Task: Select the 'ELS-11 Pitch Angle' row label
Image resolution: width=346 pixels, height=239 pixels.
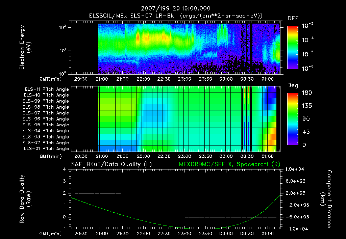Action: [47, 89]
